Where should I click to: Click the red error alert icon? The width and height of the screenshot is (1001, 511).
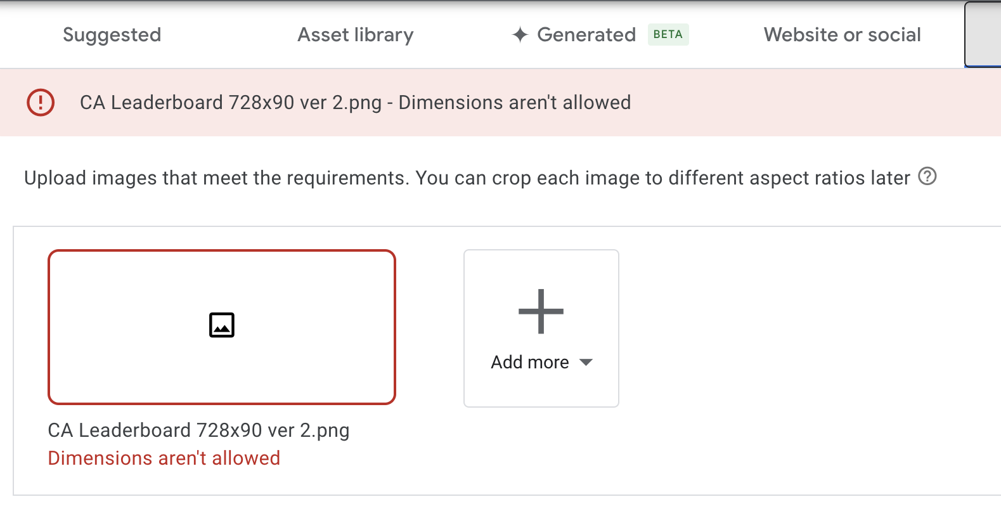(41, 102)
